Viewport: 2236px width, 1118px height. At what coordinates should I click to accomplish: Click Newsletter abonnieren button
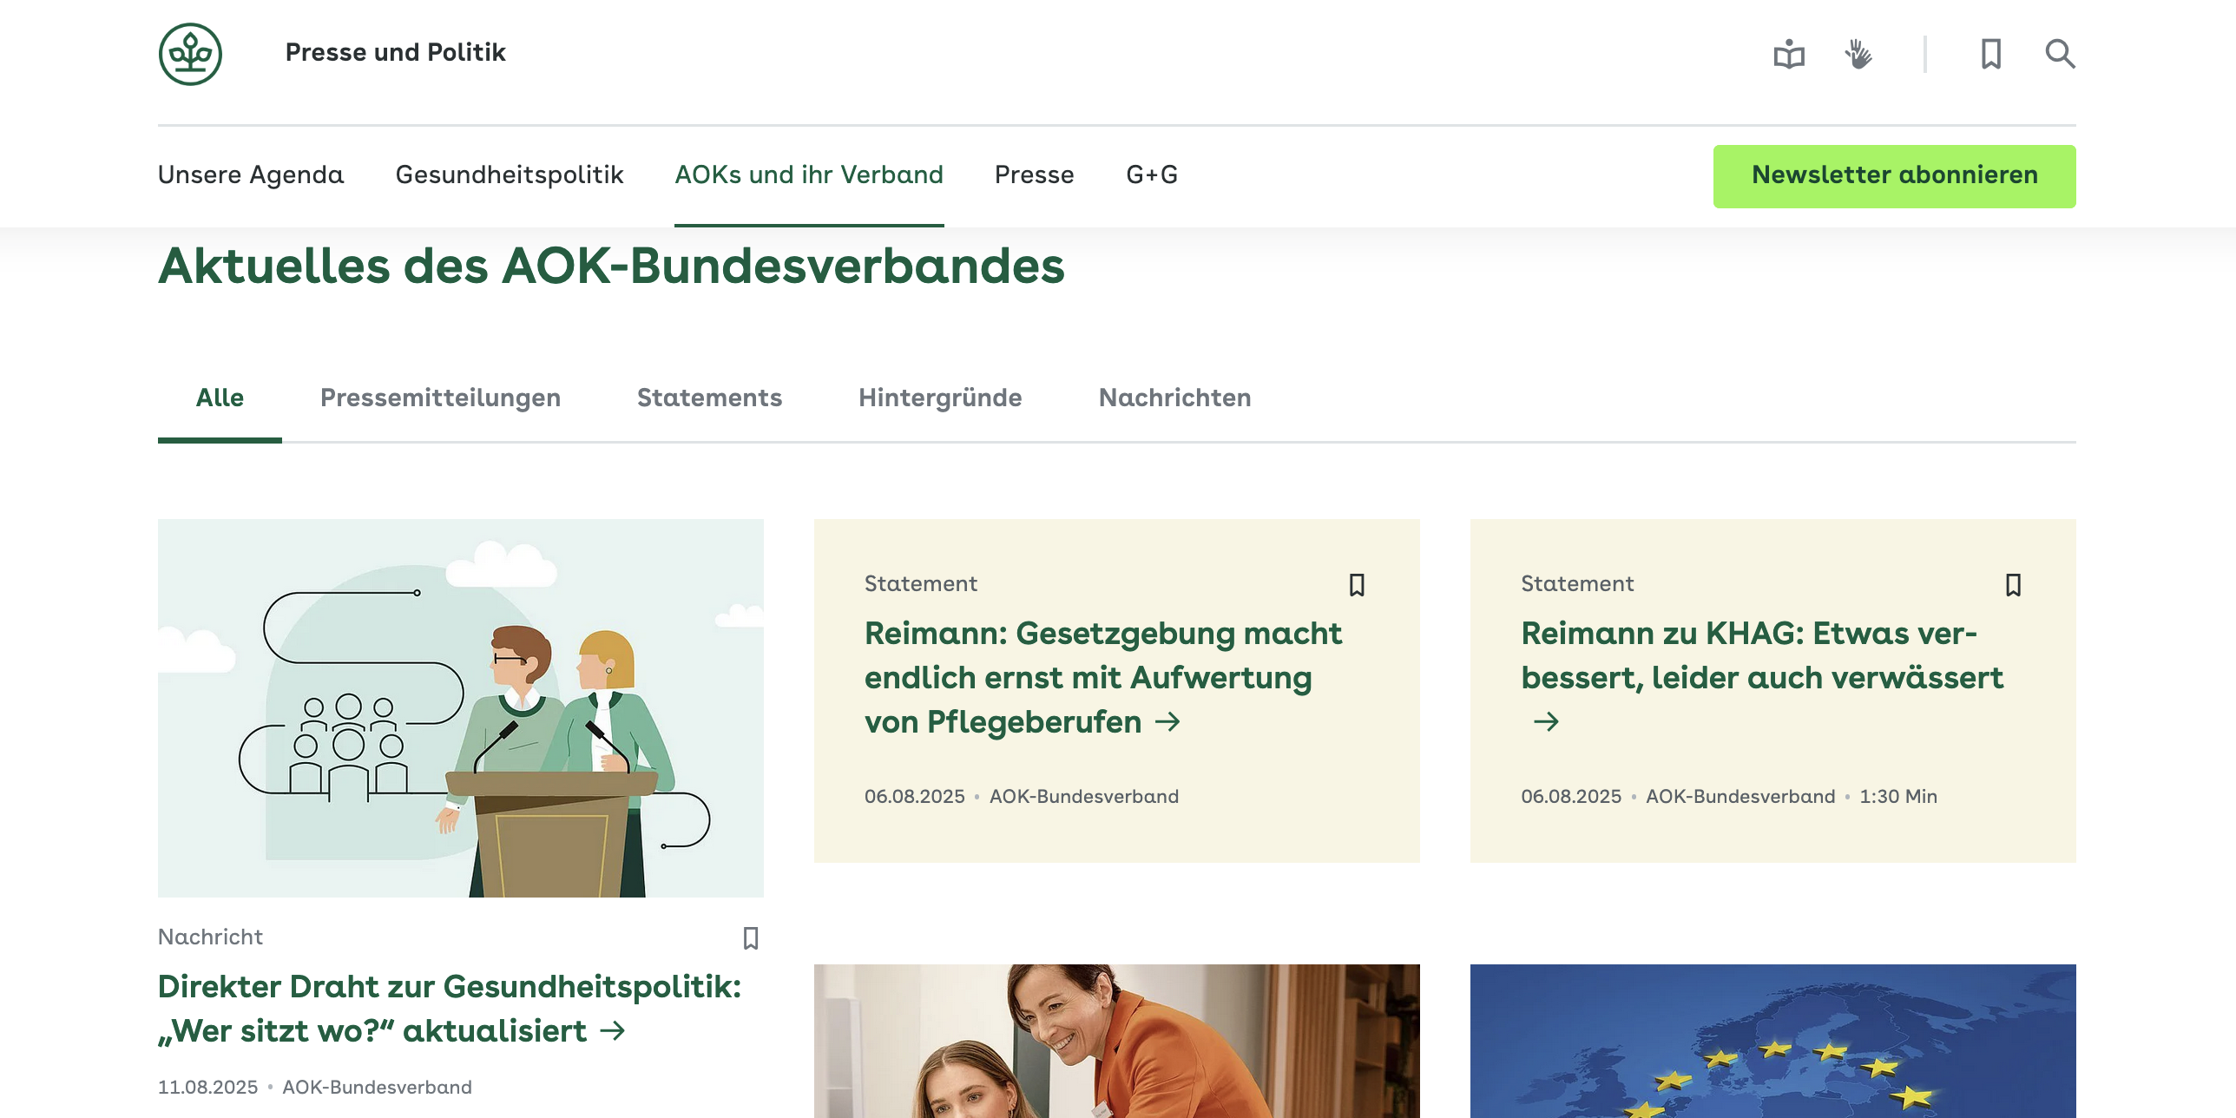tap(1894, 176)
